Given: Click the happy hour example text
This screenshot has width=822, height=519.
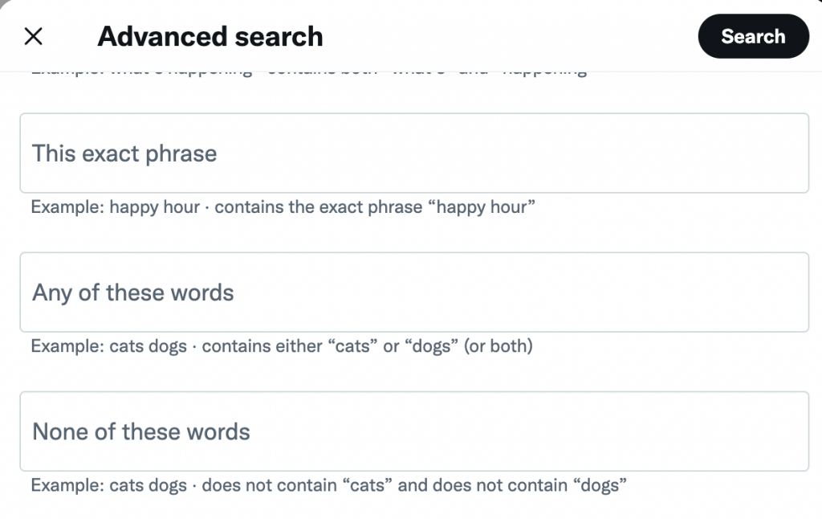Looking at the screenshot, I should tap(282, 206).
